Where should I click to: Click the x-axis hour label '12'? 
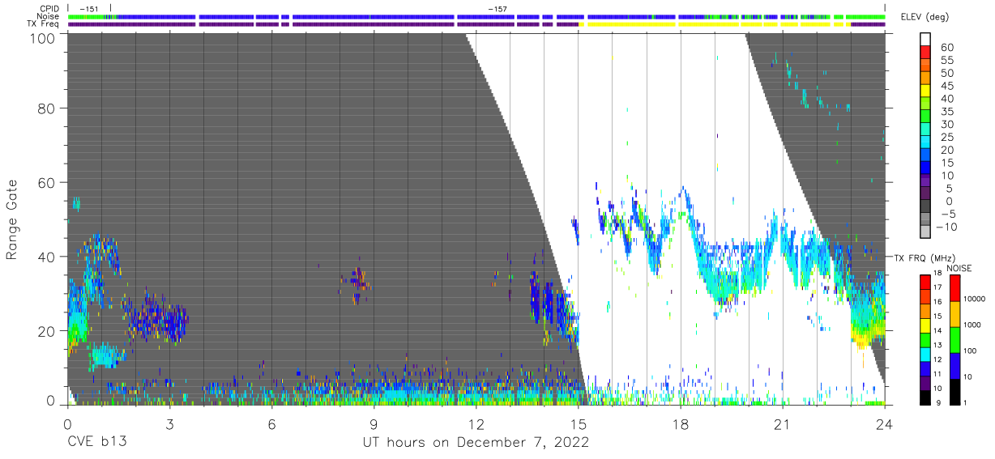tap(476, 423)
